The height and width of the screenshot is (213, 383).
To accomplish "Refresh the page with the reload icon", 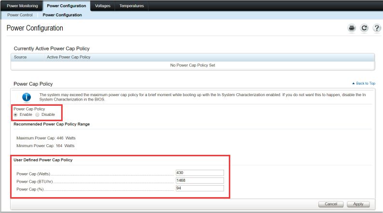I will coord(364,28).
